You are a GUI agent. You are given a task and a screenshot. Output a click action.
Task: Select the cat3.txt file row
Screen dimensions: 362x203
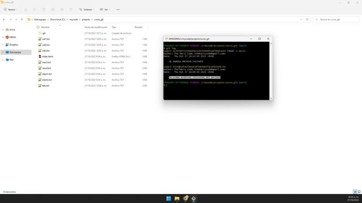pos(92,51)
